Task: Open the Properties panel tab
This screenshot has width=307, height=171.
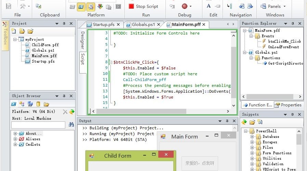Action: [289, 105]
